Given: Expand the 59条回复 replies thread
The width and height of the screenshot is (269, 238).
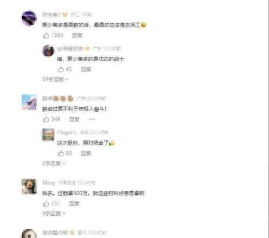Looking at the screenshot, I should click(x=55, y=79).
